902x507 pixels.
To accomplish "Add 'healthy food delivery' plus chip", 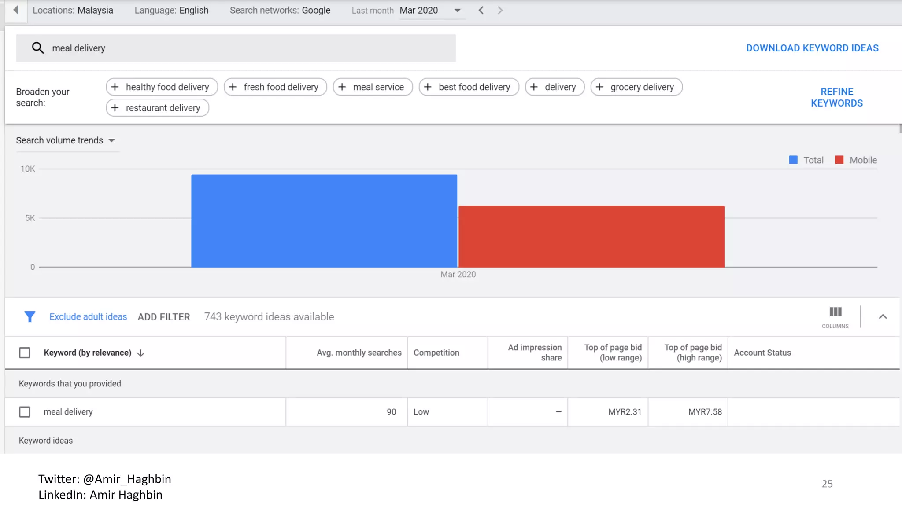I will (162, 87).
